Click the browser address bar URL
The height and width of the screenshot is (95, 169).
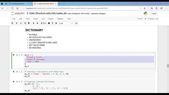point(67,8)
